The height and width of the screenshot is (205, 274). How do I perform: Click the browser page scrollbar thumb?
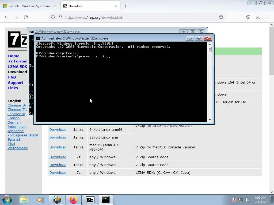[272, 51]
